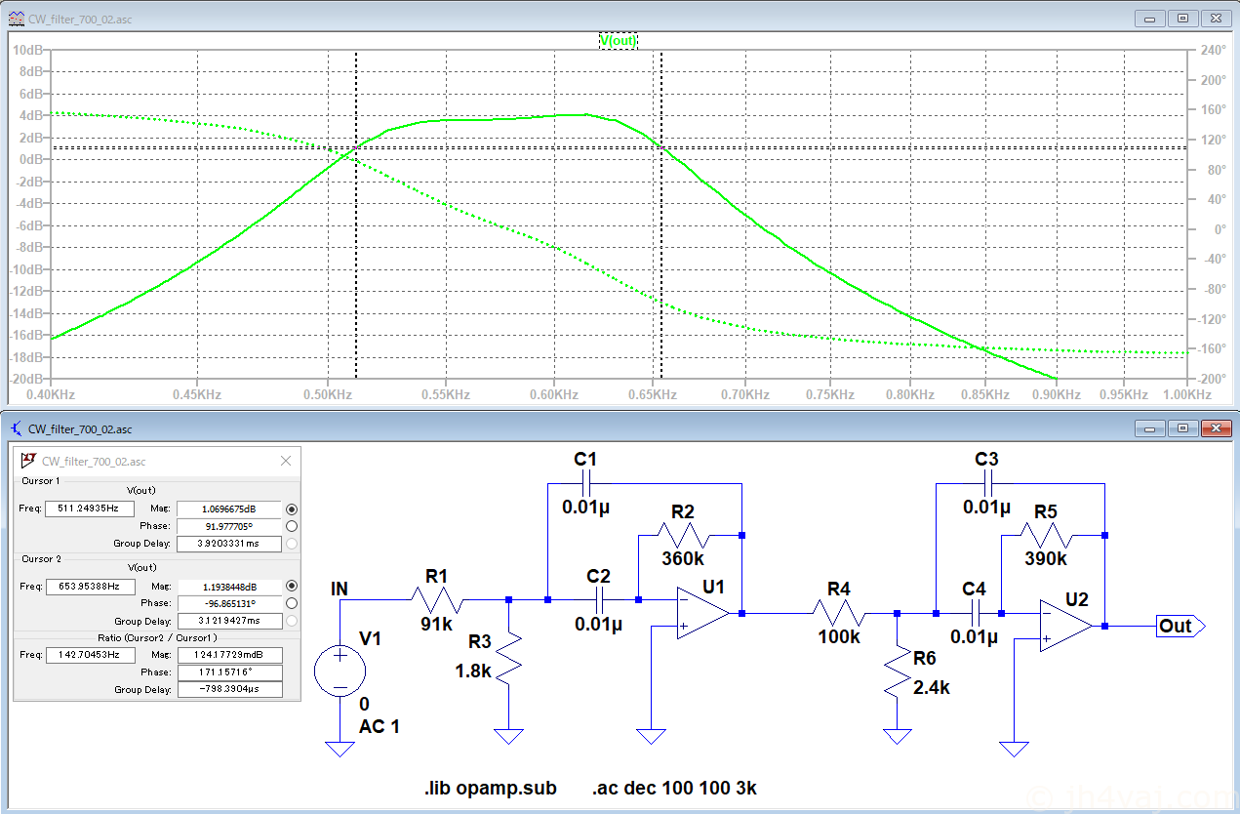Select Cursor 1 Phase radio button
This screenshot has width=1240, height=814.
click(x=291, y=526)
